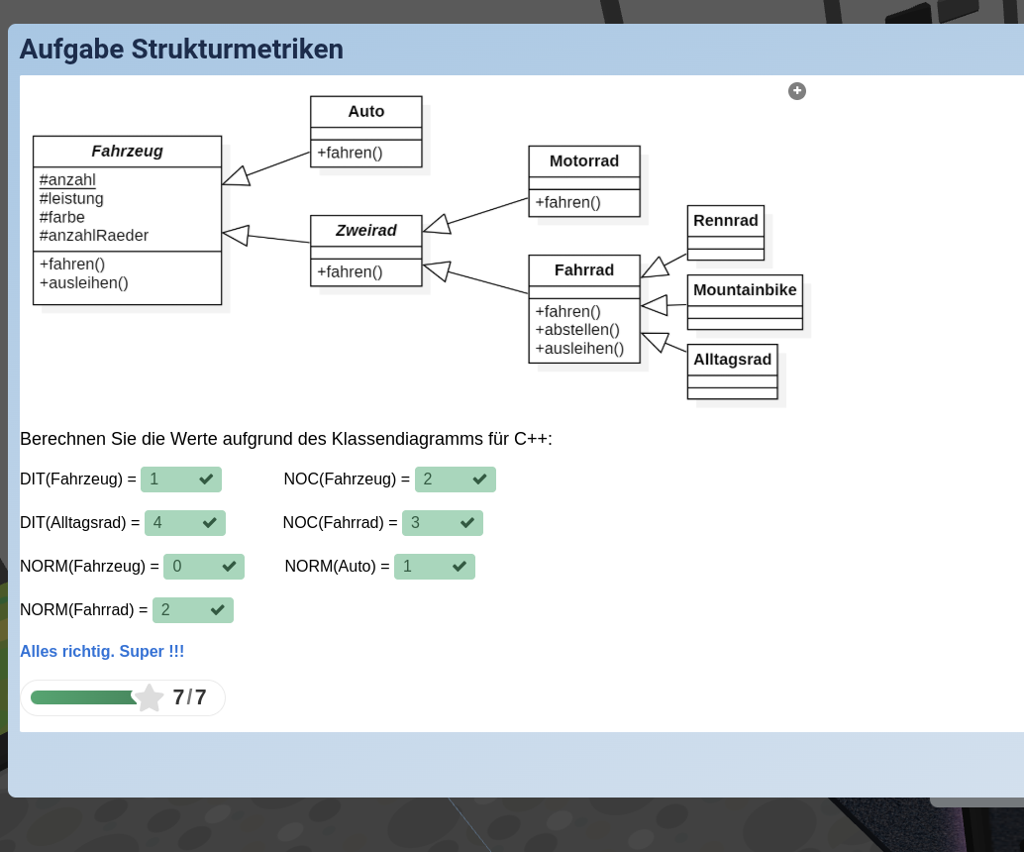
Task: Click the checkmark next to NOC(Fahrzeug) value
Action: tap(480, 479)
